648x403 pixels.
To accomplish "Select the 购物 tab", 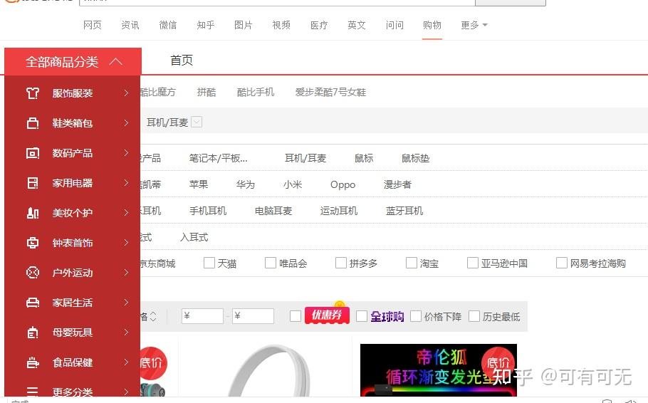I will pos(432,25).
